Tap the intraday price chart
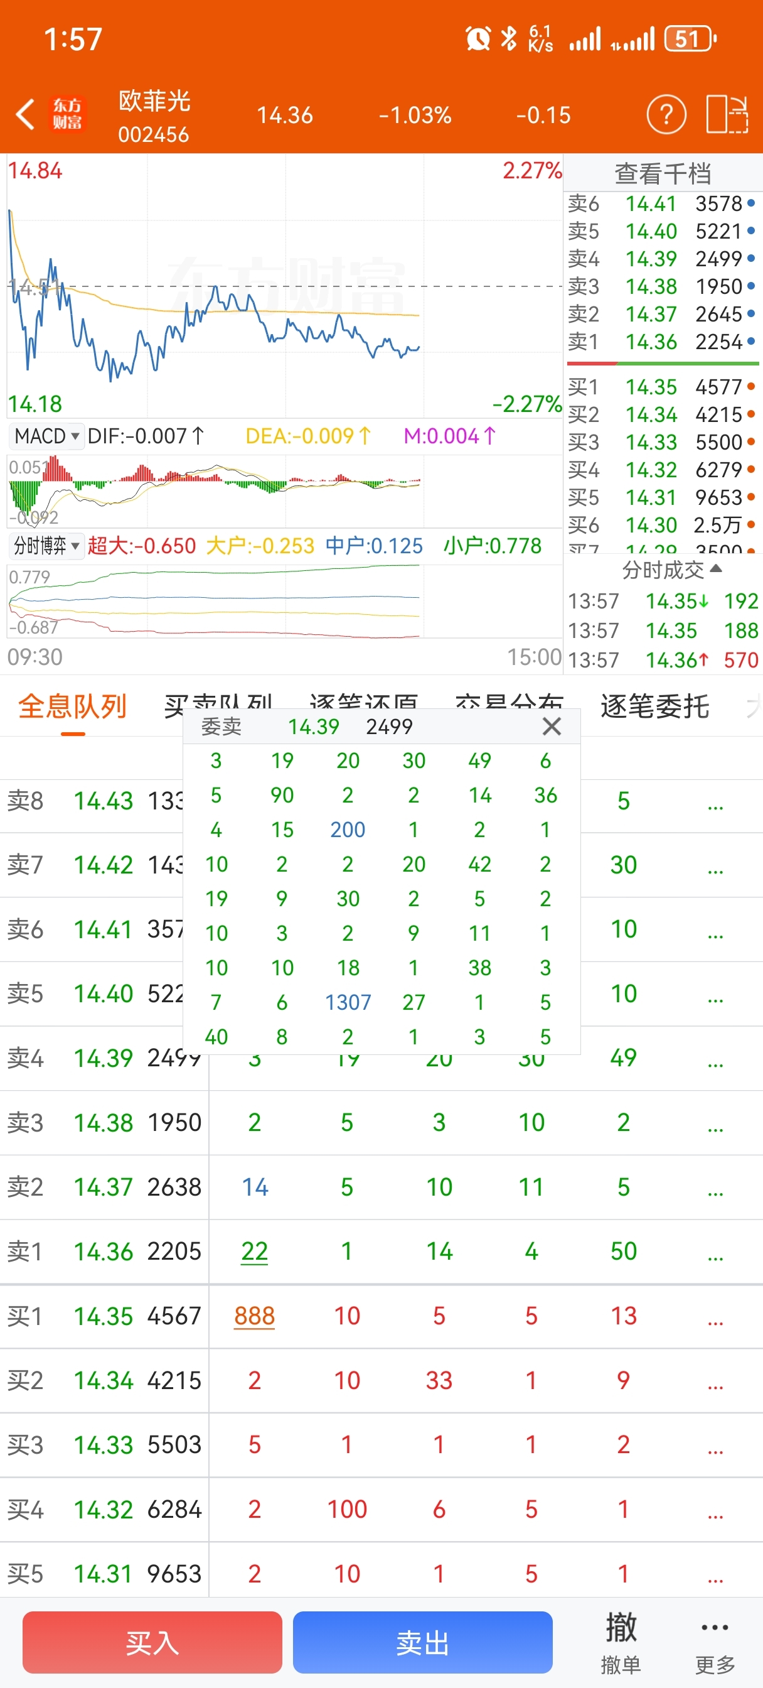This screenshot has height=1688, width=763. (284, 286)
